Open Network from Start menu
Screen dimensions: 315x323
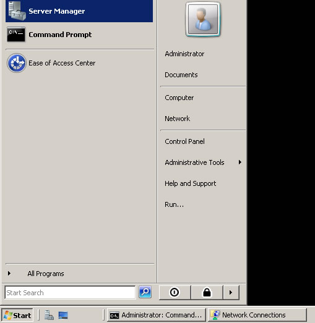pyautogui.click(x=177, y=119)
